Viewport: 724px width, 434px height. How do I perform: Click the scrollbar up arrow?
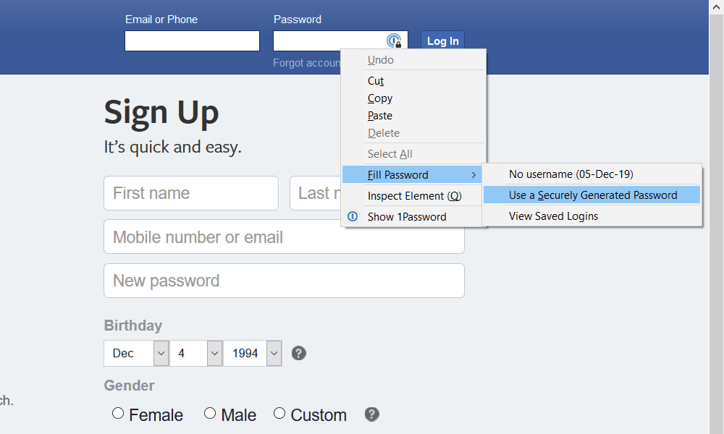716,7
